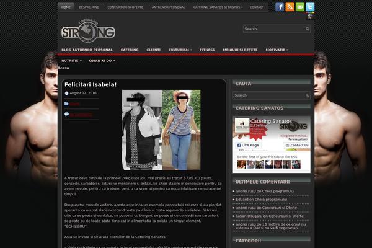Open Blog Antrenor Personal category
This screenshot has width=372, height=248.
87,50
